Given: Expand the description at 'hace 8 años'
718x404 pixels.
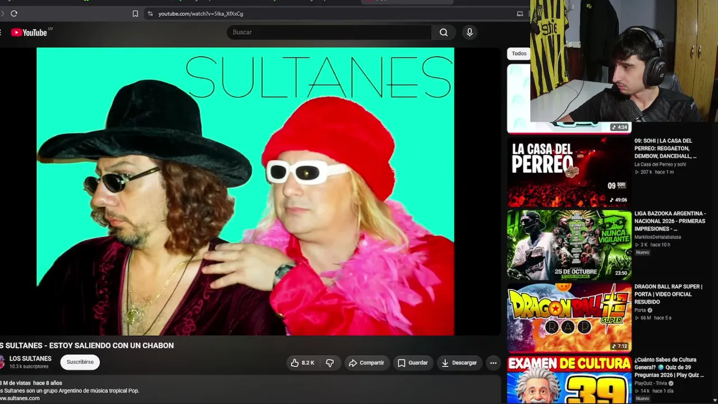Looking at the screenshot, I should click(x=48, y=383).
